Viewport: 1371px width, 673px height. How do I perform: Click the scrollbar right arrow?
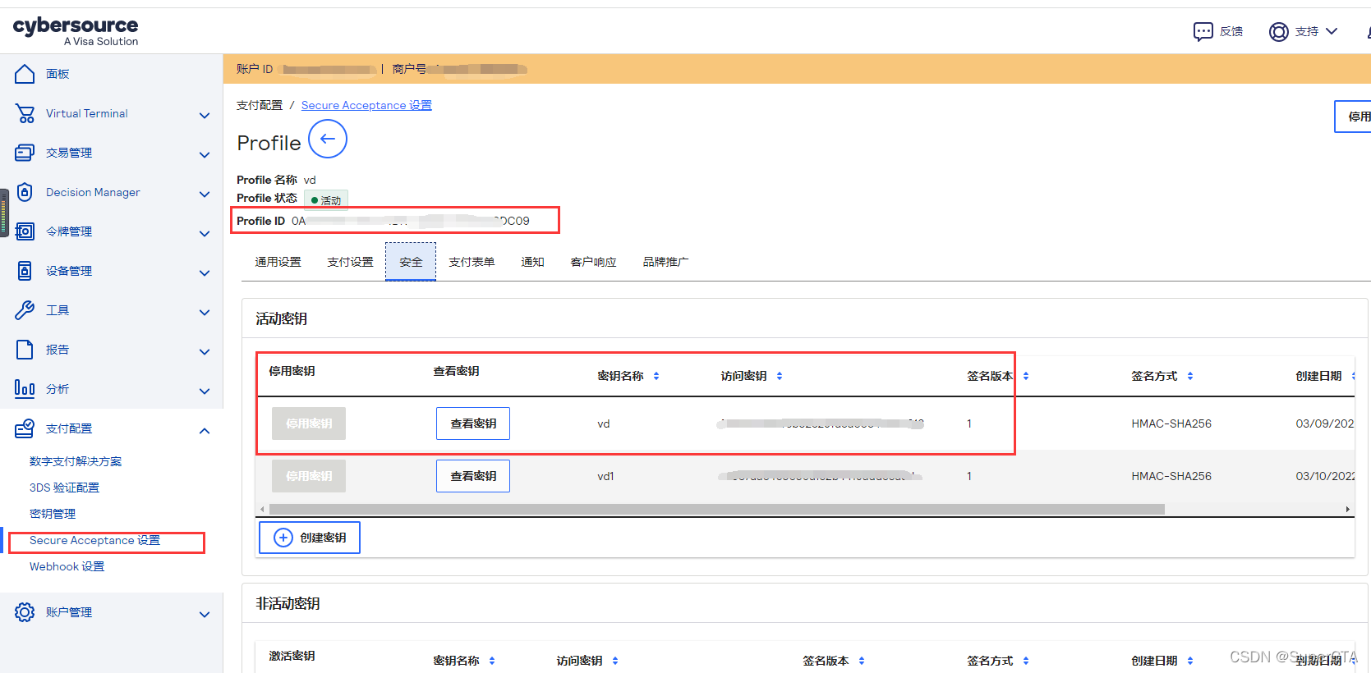pyautogui.click(x=1347, y=509)
